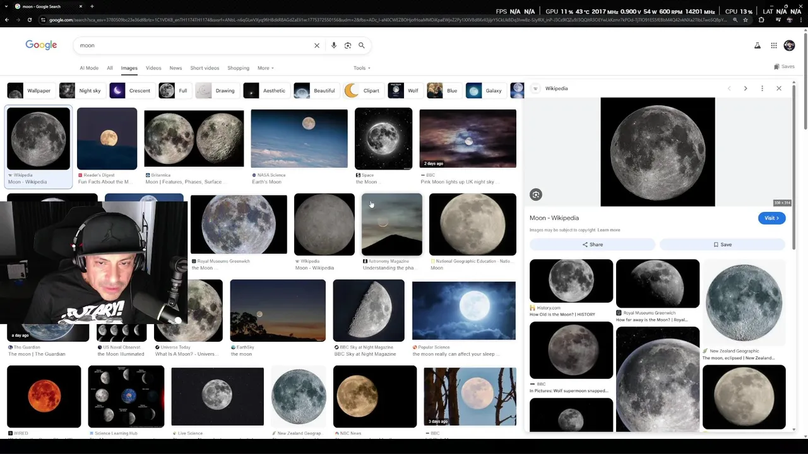The width and height of the screenshot is (808, 454).
Task: Share the Wikipedia moon image
Action: [593, 245]
